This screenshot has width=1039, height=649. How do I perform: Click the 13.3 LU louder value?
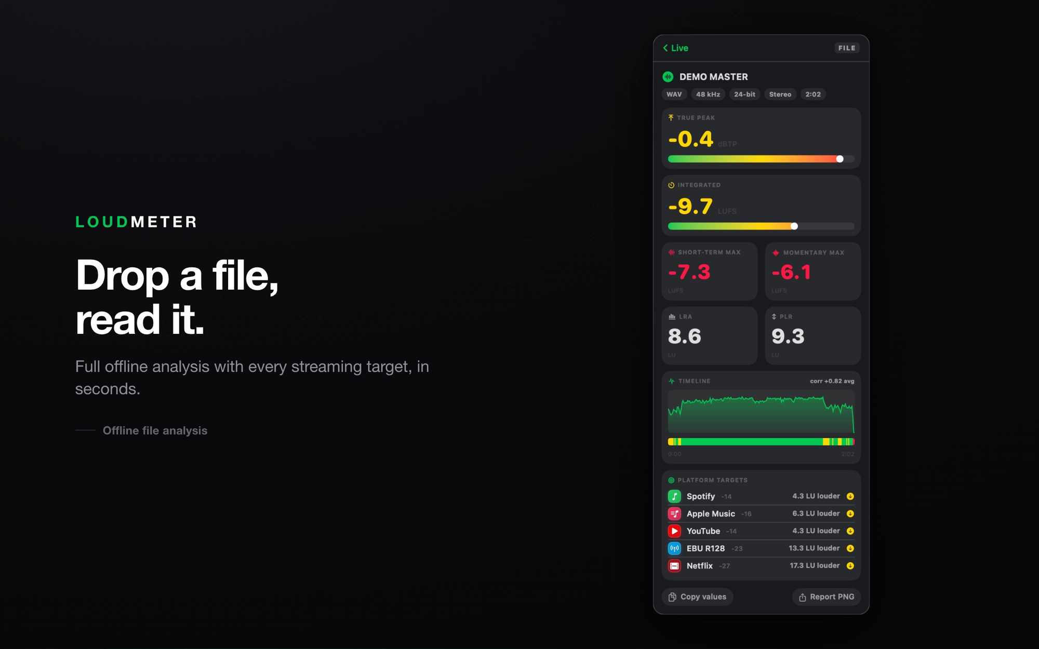814,548
